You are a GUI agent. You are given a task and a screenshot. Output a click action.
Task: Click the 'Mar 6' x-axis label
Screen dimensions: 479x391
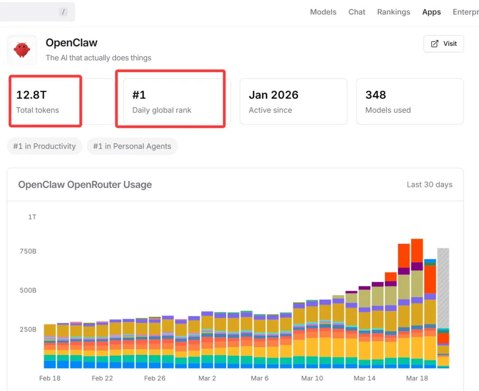coord(259,378)
